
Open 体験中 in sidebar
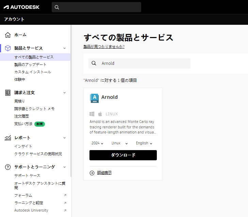20,79
